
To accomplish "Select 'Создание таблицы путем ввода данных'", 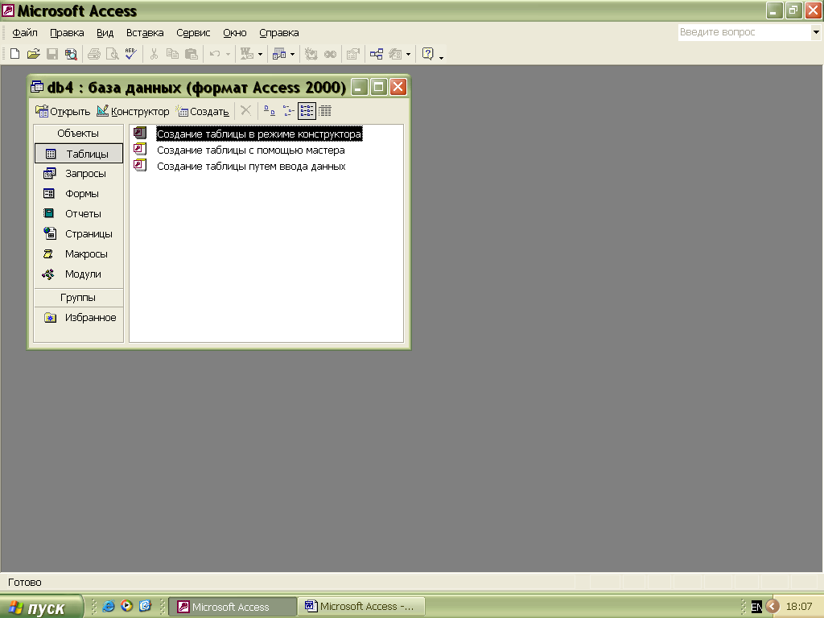I will 251,167.
